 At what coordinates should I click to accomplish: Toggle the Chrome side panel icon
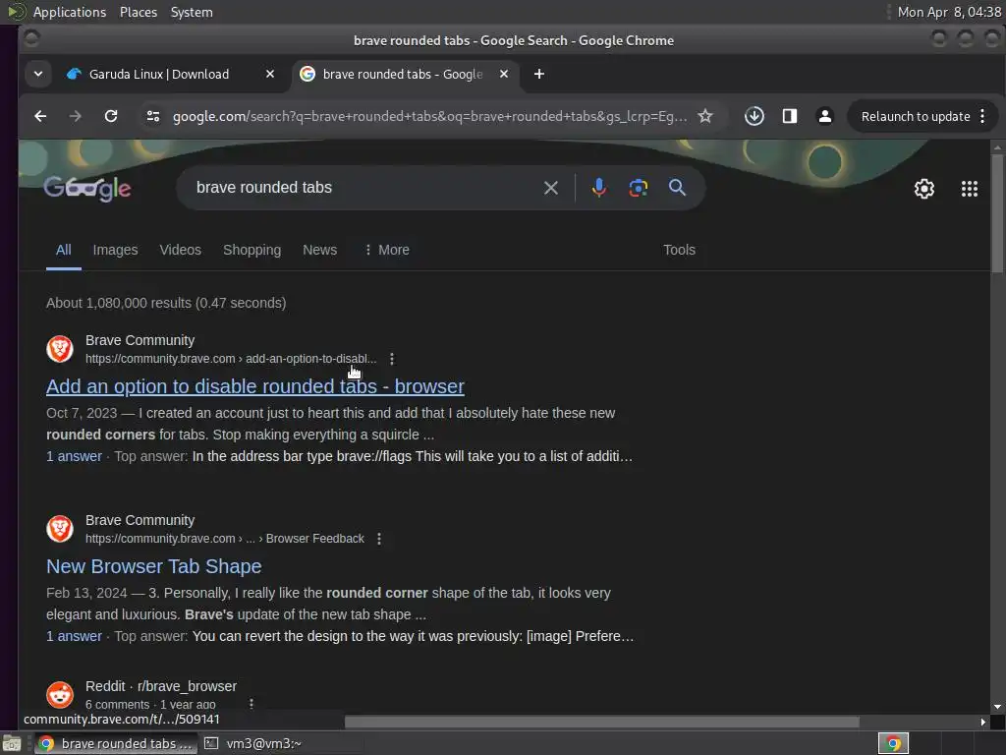click(789, 116)
